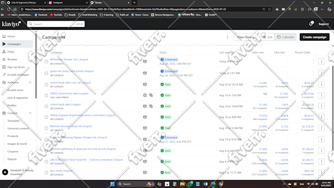Open the notifications bell icon
The width and height of the screenshot is (334, 188).
pyautogui.click(x=311, y=24)
